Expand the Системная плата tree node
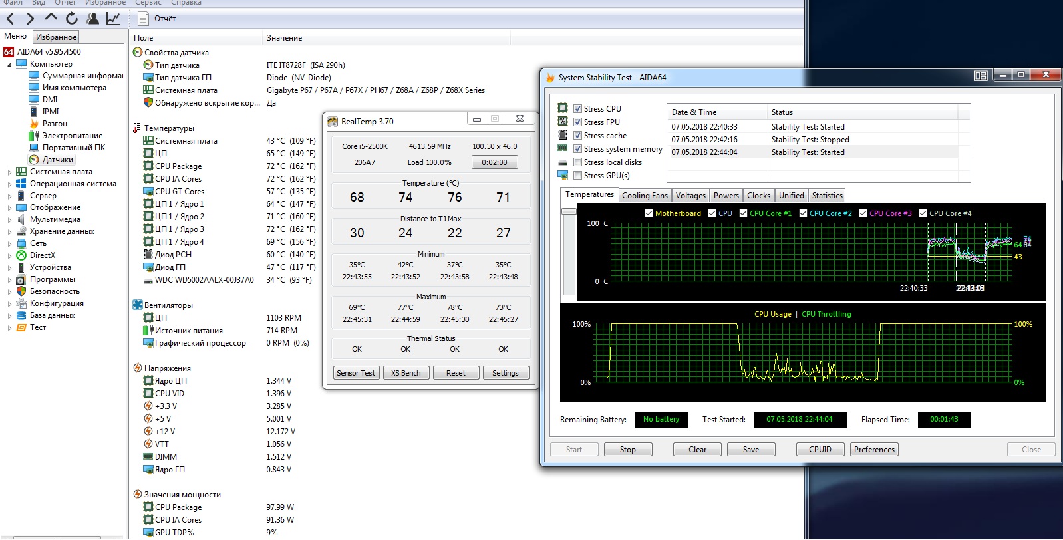 pyautogui.click(x=9, y=172)
